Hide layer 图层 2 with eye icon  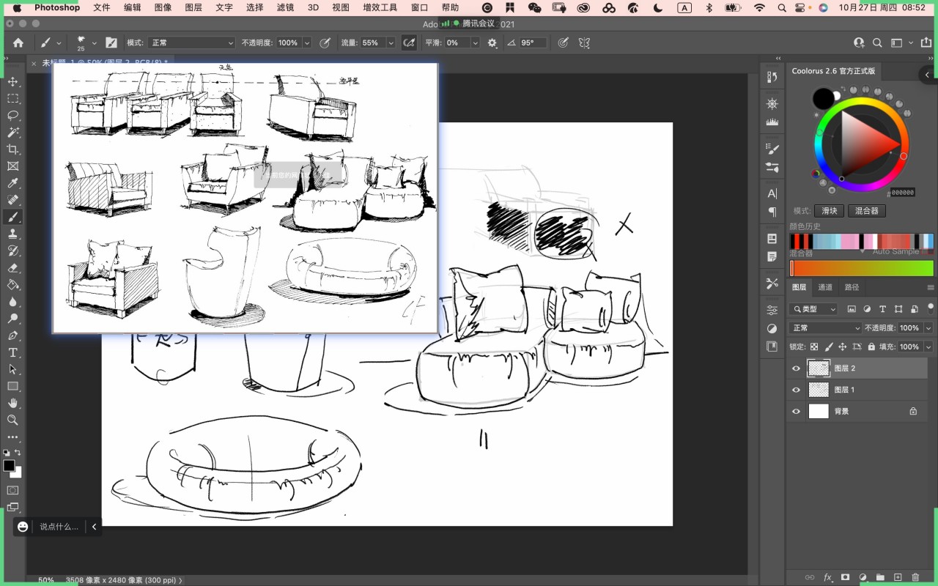(796, 368)
